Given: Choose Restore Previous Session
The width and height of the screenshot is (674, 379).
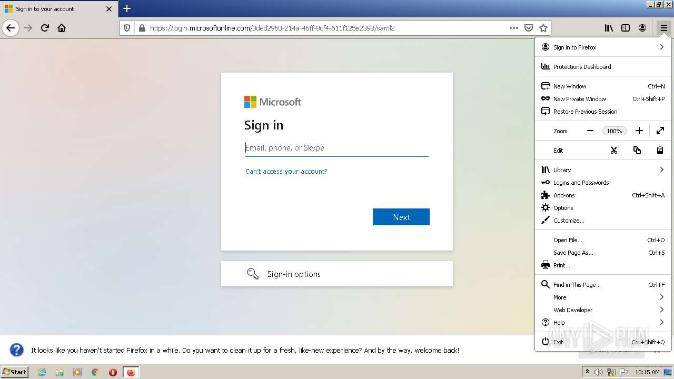Looking at the screenshot, I should click(x=603, y=112).
